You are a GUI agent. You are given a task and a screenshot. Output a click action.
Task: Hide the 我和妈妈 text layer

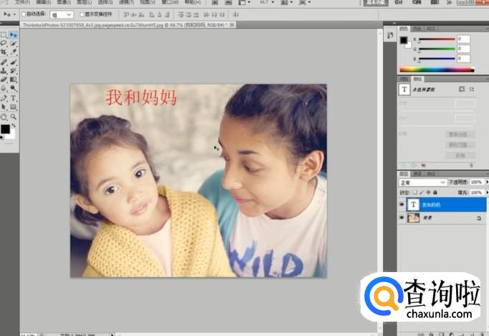(402, 204)
